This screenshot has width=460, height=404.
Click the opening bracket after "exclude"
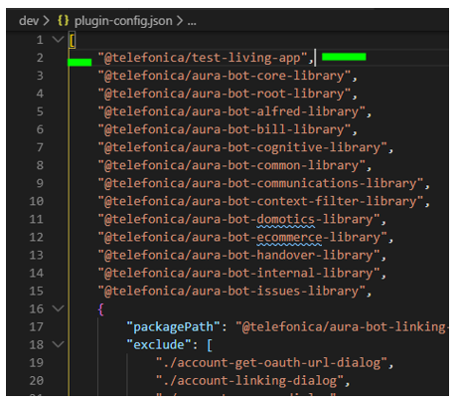point(210,345)
